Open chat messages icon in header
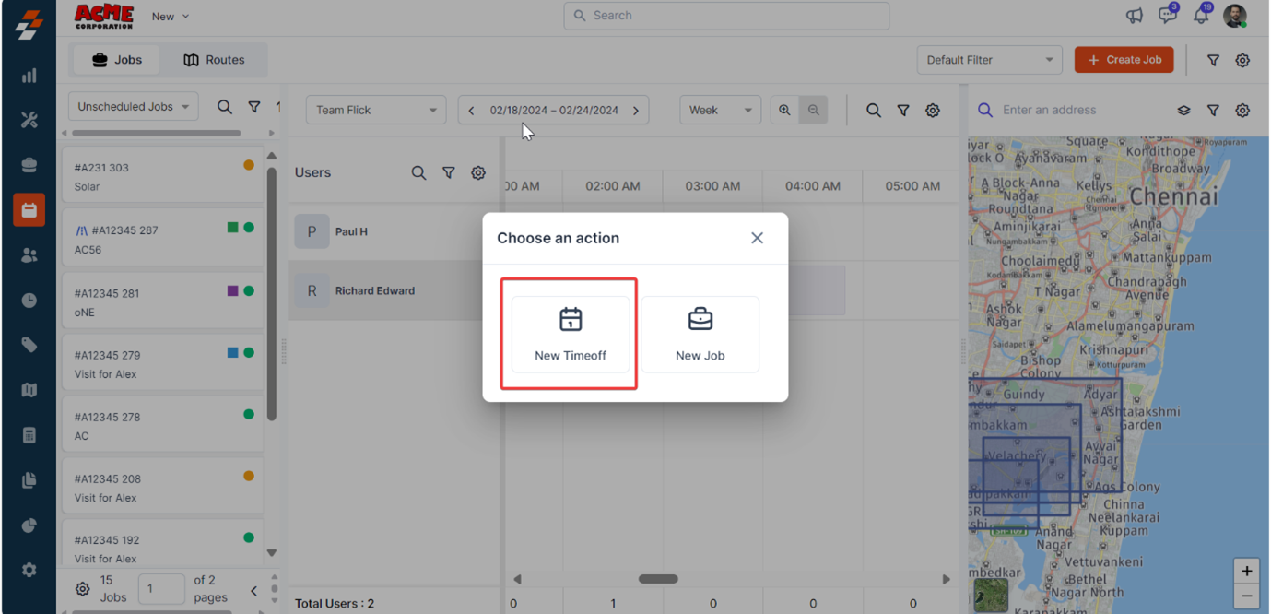The image size is (1271, 614). [x=1167, y=16]
